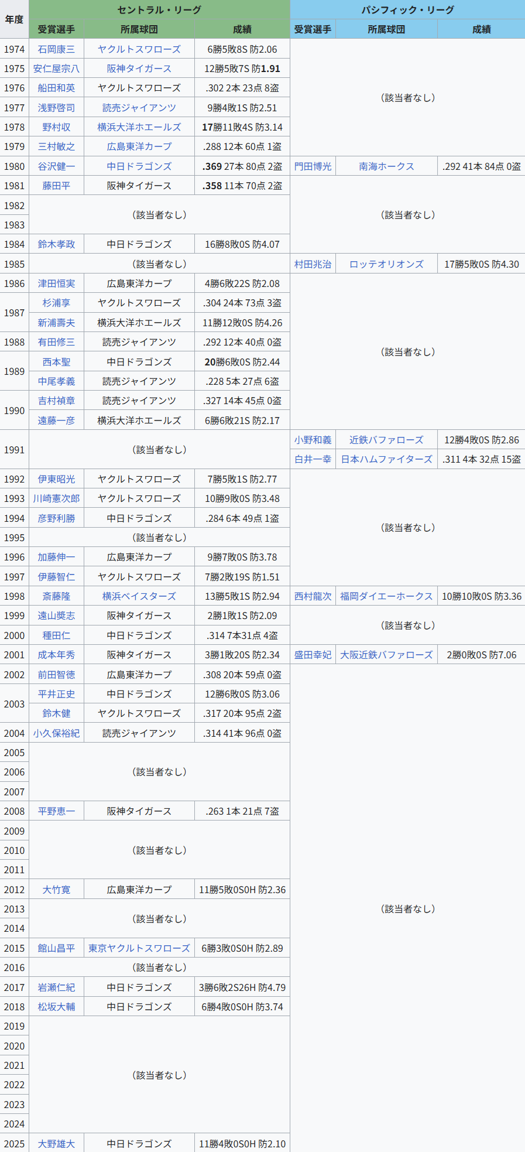
Task: Open 白井一幸 player link
Action: (x=313, y=459)
